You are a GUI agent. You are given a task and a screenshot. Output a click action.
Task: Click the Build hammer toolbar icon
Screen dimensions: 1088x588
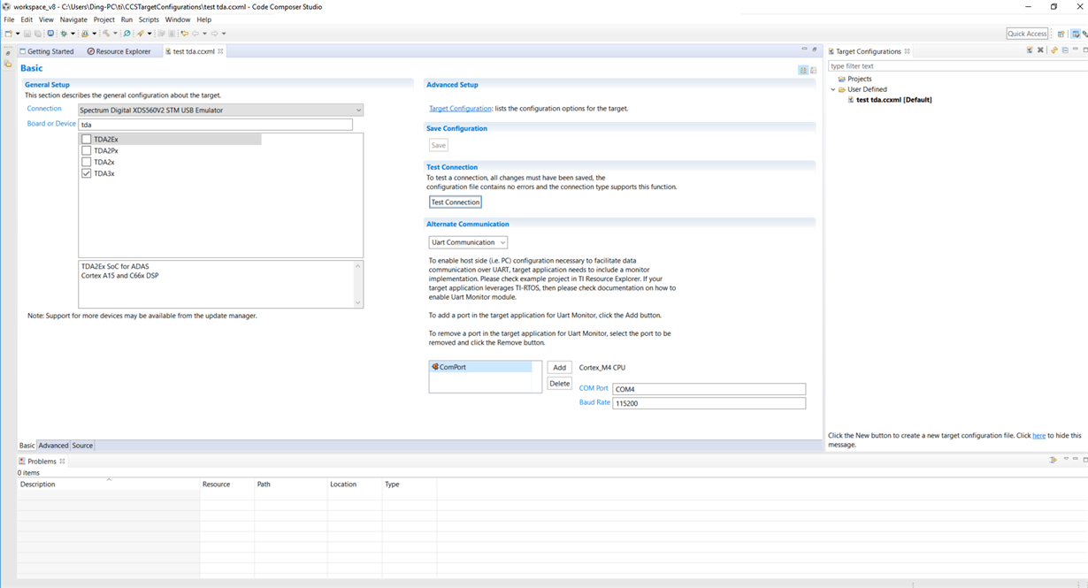point(106,34)
